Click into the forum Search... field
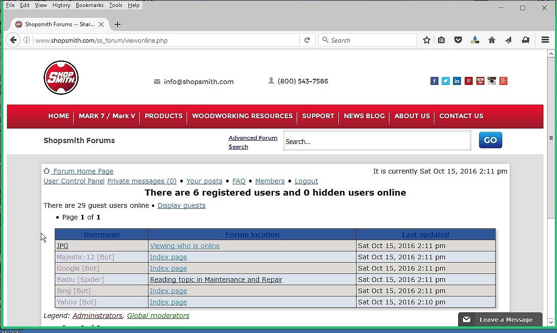The width and height of the screenshot is (557, 333). pyautogui.click(x=377, y=141)
